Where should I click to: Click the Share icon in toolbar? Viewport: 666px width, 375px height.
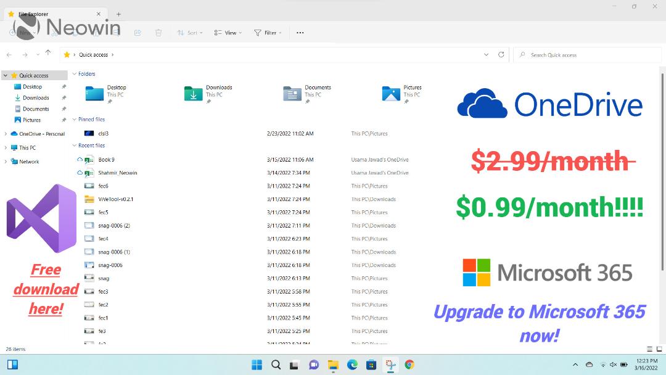pyautogui.click(x=138, y=33)
